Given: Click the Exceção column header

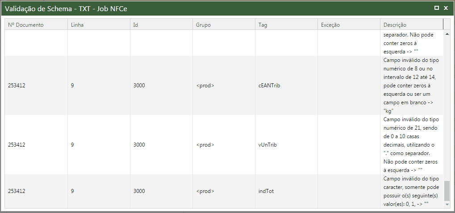Looking at the screenshot, I should click(x=330, y=25).
